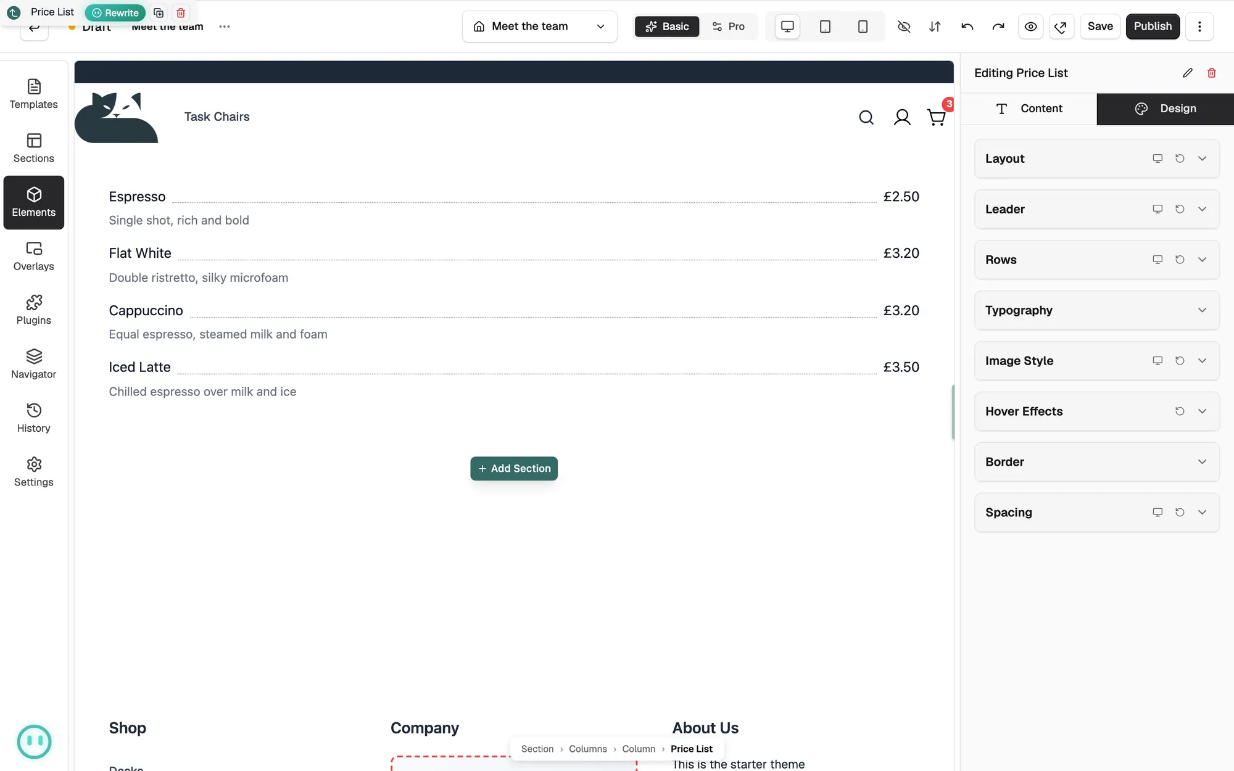Screen dimensions: 1234x771
Task: Expand the Hover Effects section
Action: coord(1097,411)
